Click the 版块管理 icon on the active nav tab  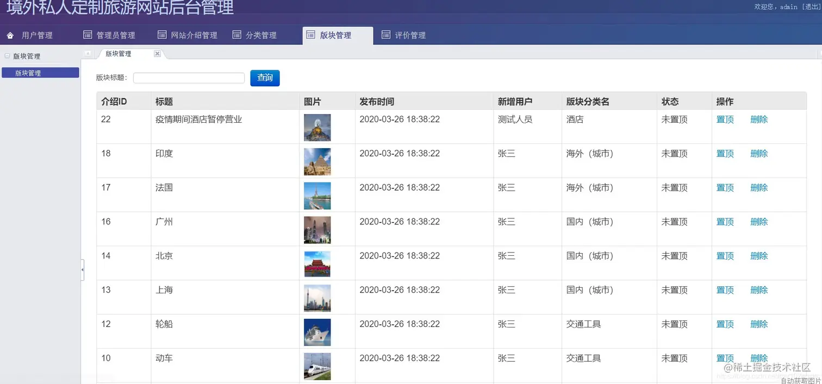(x=311, y=34)
